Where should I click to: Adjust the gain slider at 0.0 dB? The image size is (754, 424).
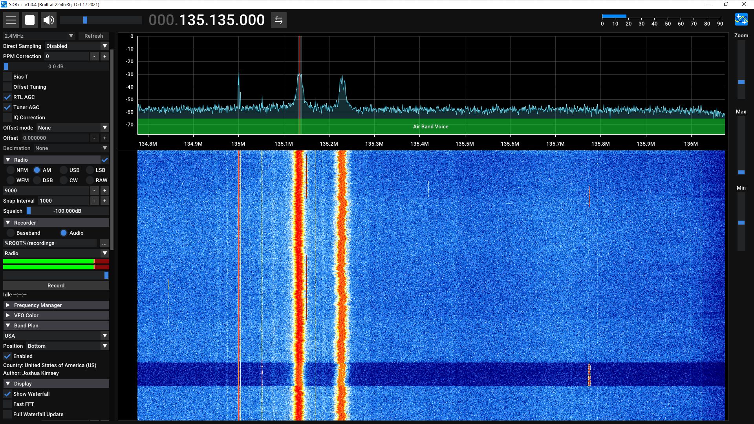(x=56, y=66)
